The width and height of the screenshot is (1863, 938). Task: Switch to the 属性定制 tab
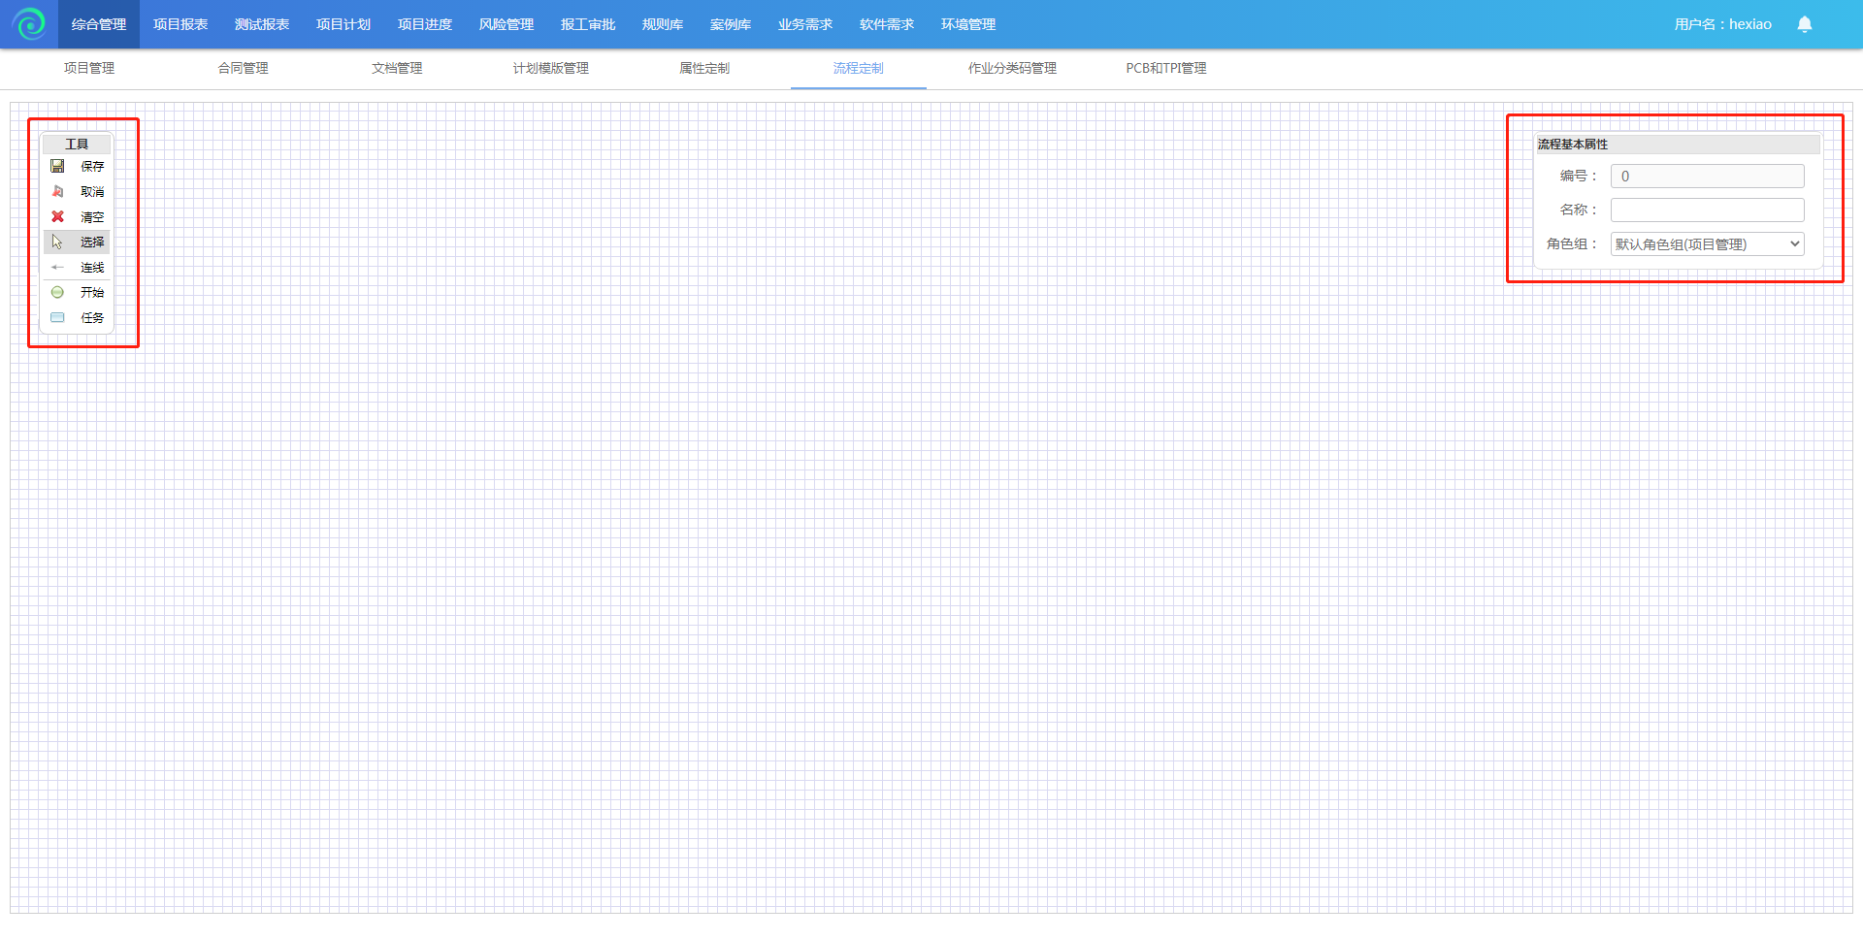click(x=704, y=69)
